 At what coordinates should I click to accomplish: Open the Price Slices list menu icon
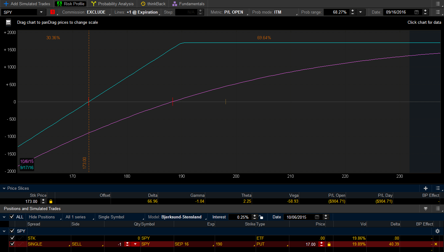coord(438,188)
